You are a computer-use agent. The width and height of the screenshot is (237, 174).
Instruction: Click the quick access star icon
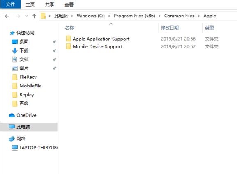point(12,33)
